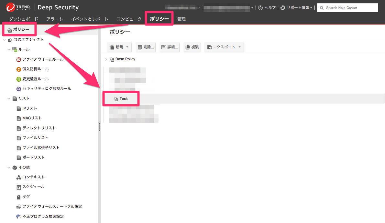Collapse the 共通オブジェクト tree node

pos(4,40)
